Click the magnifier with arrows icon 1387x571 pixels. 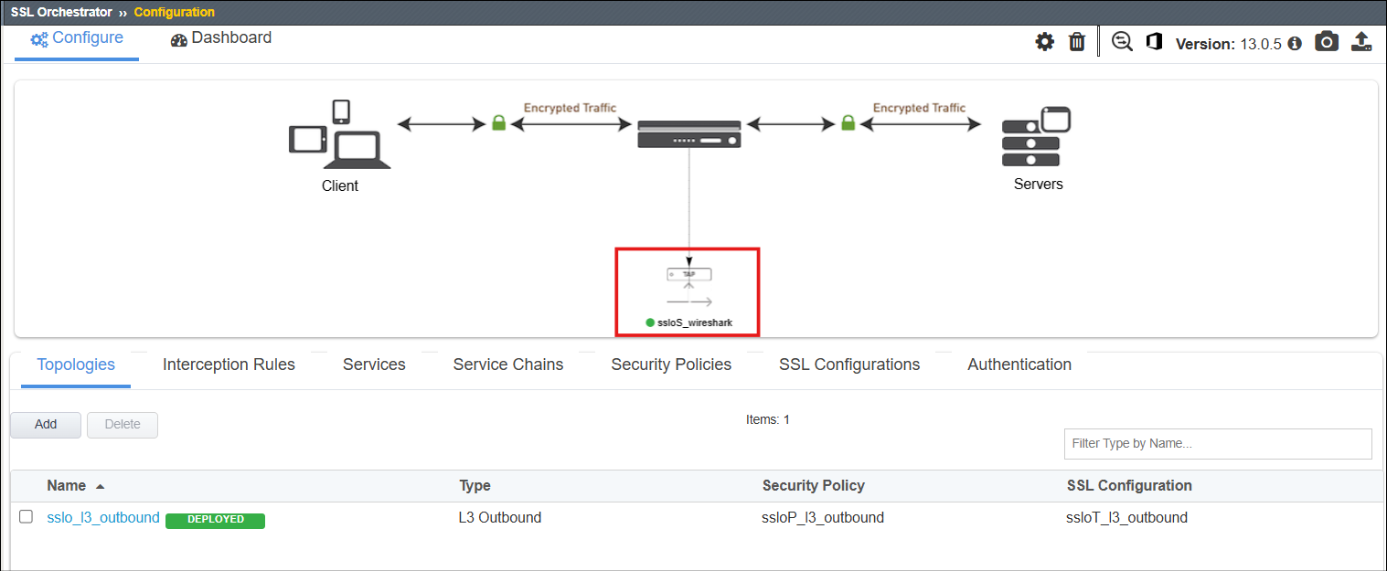pyautogui.click(x=1122, y=42)
